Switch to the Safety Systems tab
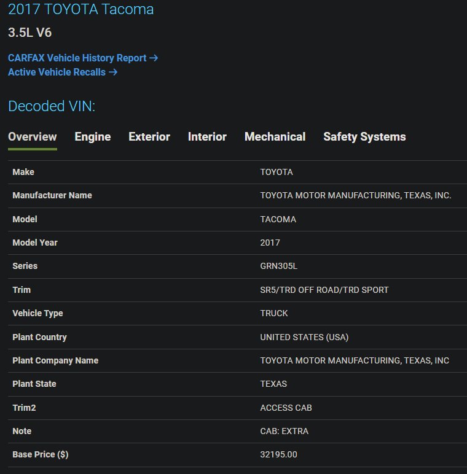 tap(364, 137)
